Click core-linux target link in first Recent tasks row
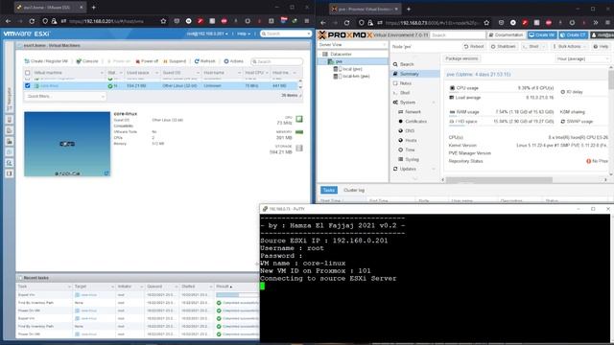This screenshot has width=614, height=345. 89,295
